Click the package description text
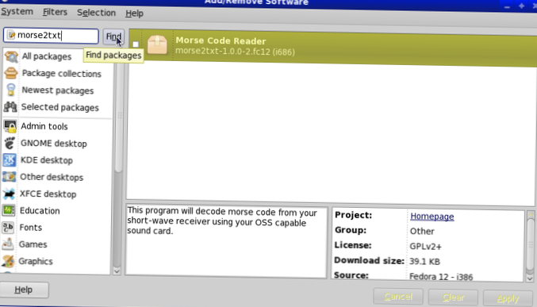This screenshot has width=537, height=307. [x=222, y=221]
